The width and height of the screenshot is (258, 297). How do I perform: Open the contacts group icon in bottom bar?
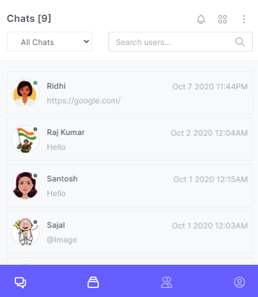[166, 282]
